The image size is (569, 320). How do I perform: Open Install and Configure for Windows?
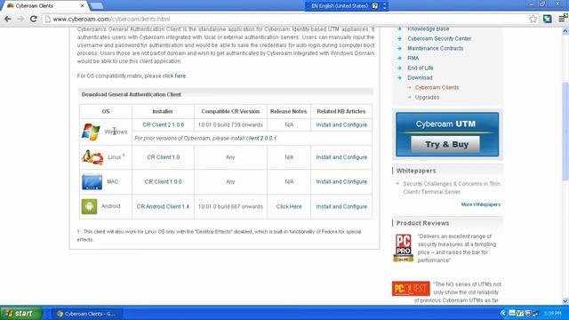(x=341, y=124)
